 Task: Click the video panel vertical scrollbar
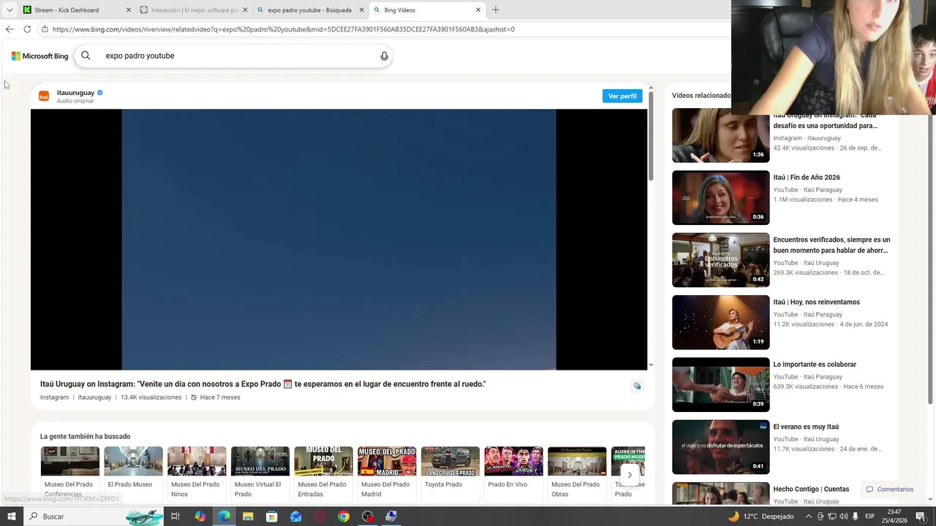[651, 137]
